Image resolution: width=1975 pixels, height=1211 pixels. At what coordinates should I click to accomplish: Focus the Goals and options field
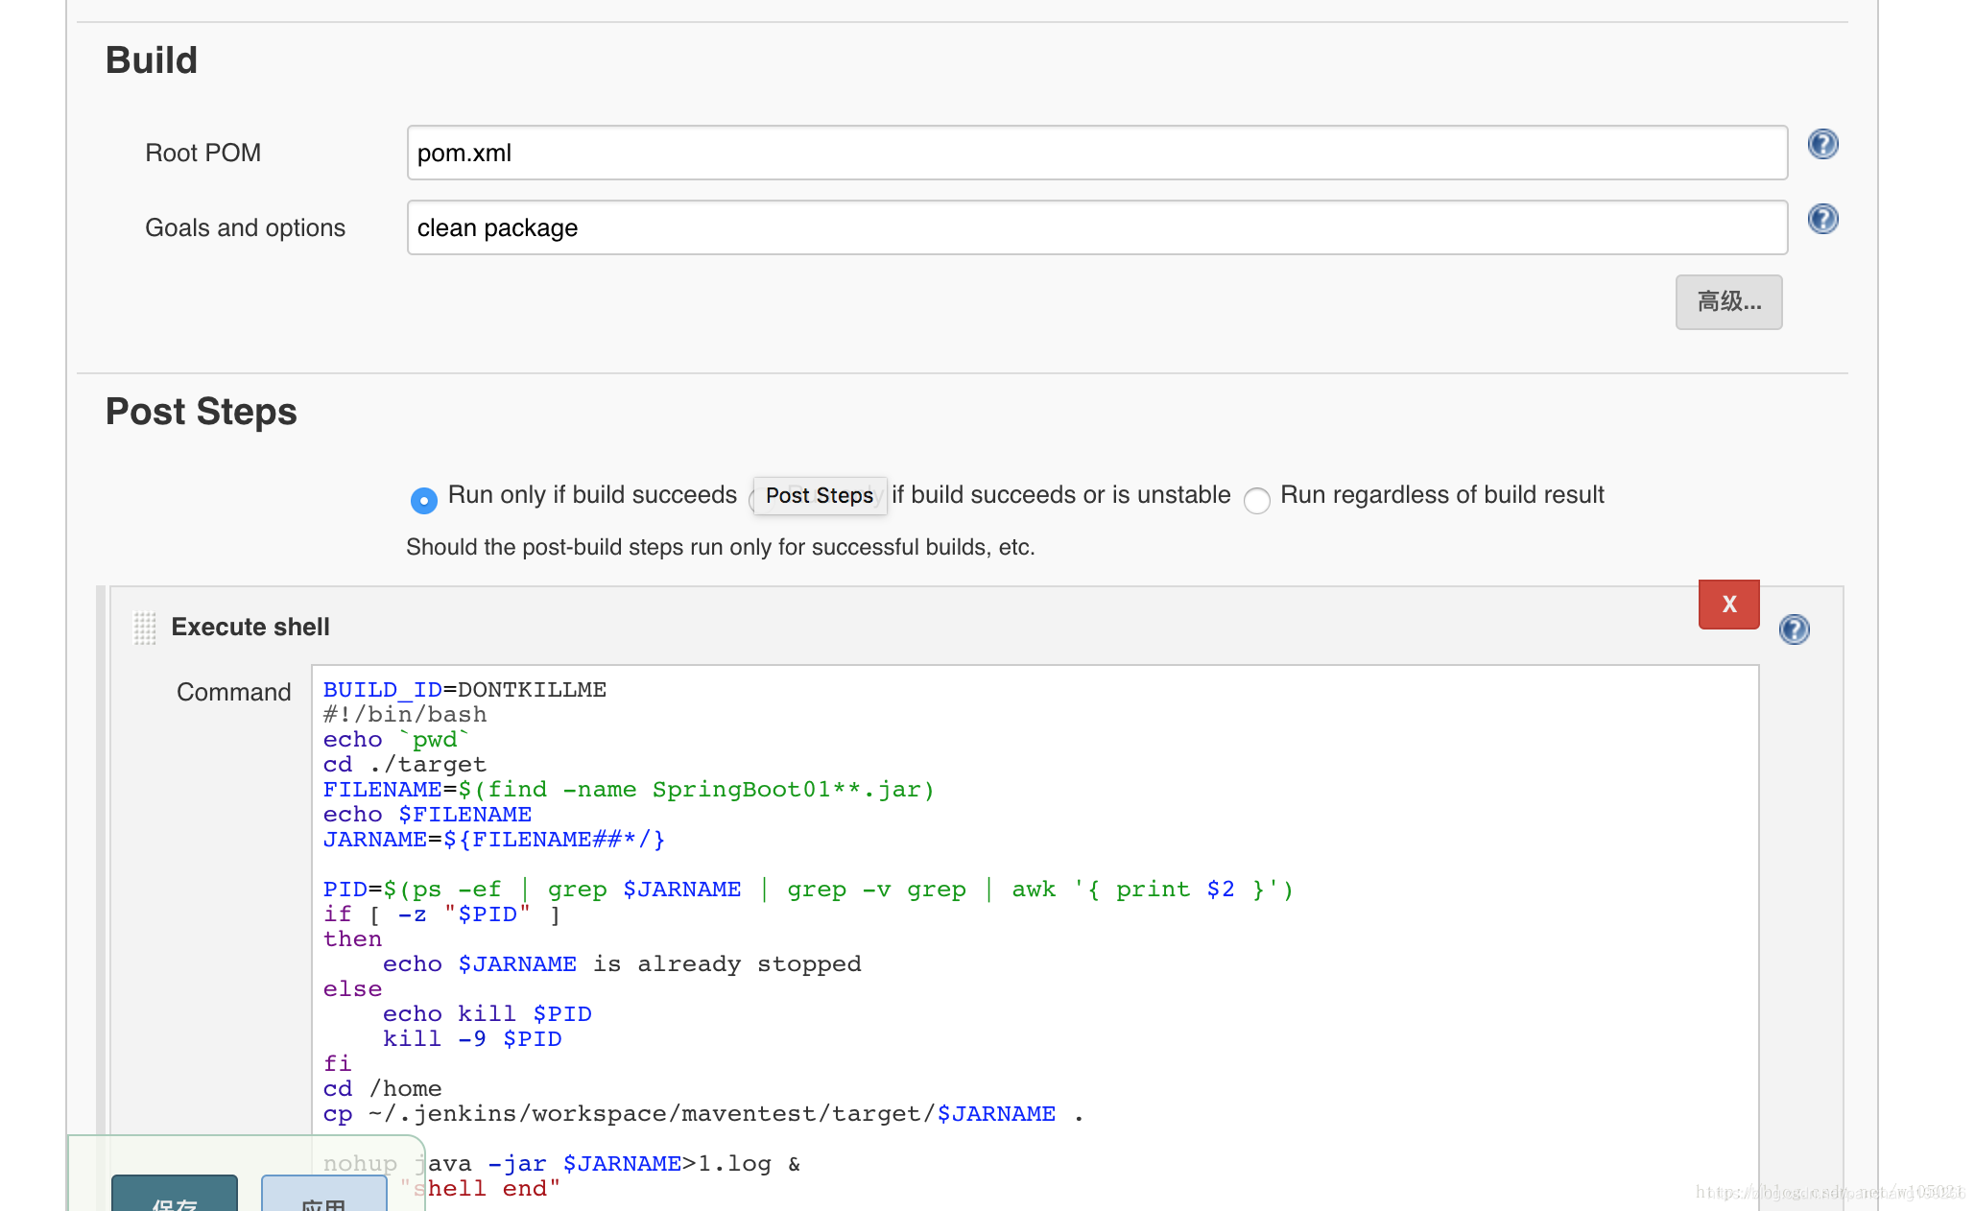point(1096,227)
